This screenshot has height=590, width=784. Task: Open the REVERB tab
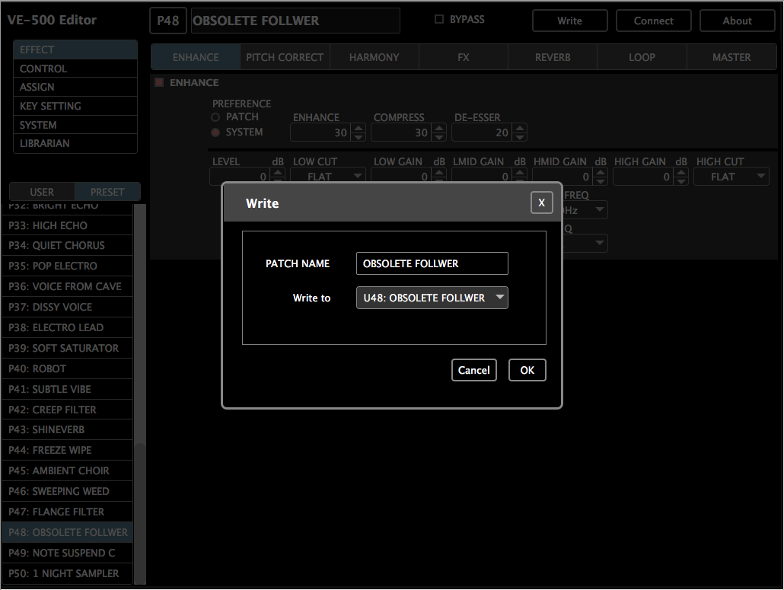pos(553,57)
